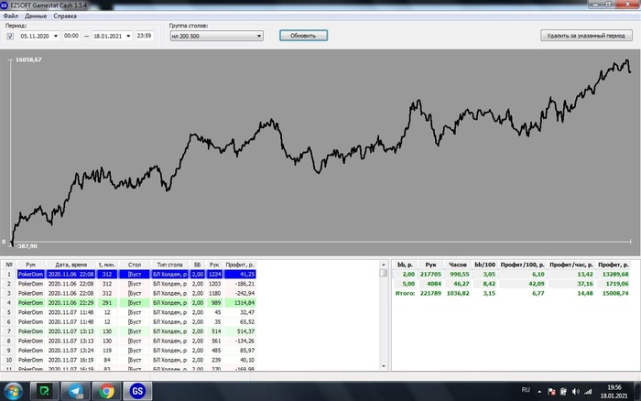Open the Файл menu
The width and height of the screenshot is (641, 401).
[x=11, y=16]
